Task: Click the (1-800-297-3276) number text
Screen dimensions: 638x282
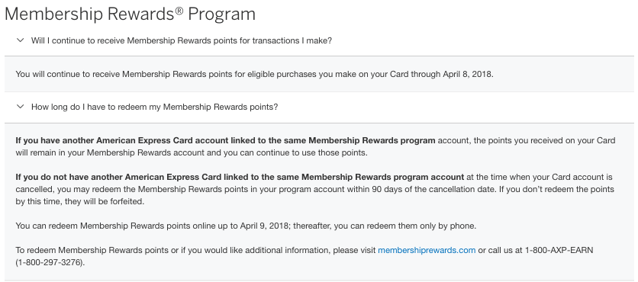Action: point(50,262)
